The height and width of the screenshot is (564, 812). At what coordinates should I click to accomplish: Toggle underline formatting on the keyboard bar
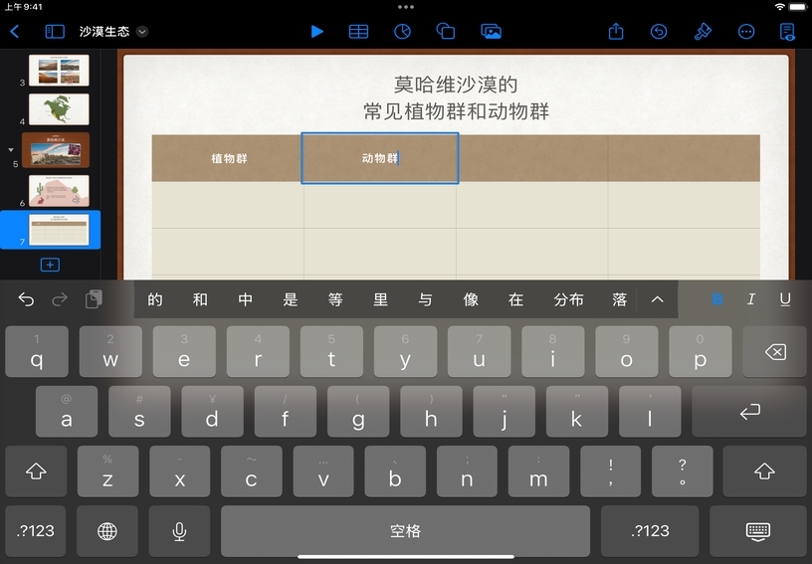click(785, 299)
